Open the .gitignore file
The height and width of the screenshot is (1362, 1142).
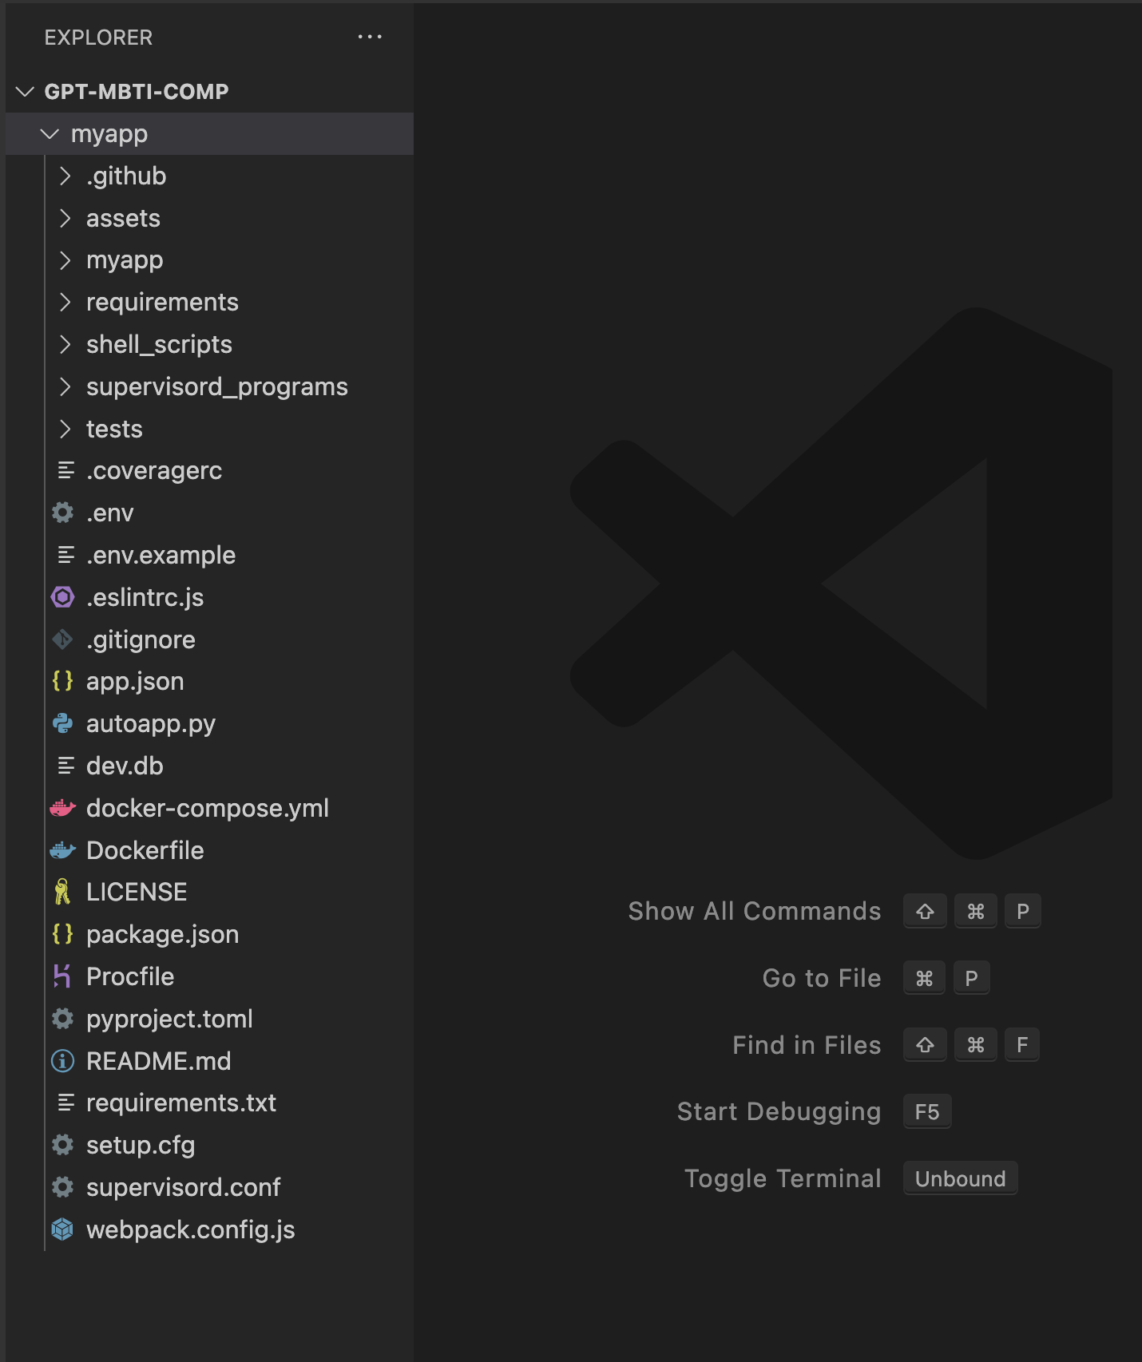tap(209, 639)
